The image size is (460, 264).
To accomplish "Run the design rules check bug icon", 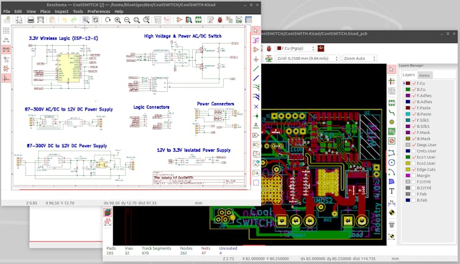I will [269, 47].
